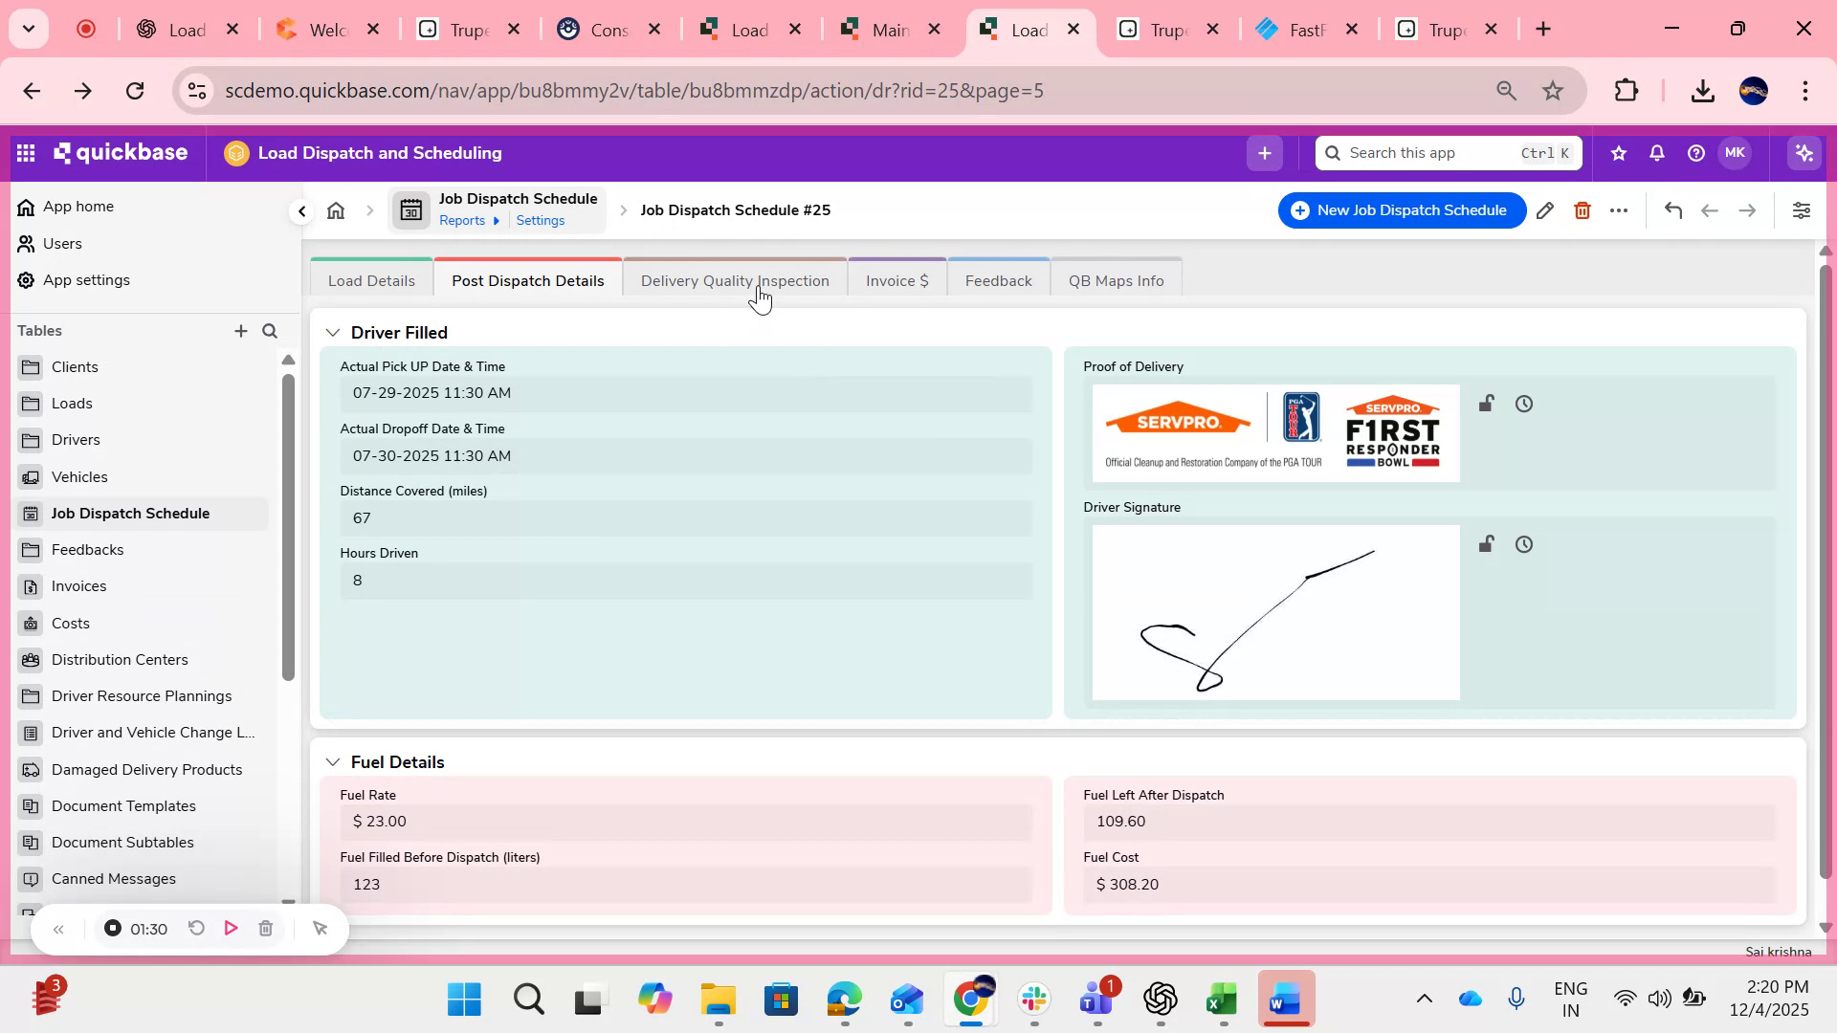
Task: Open the Quickbase app grid launcher
Action: [26, 152]
